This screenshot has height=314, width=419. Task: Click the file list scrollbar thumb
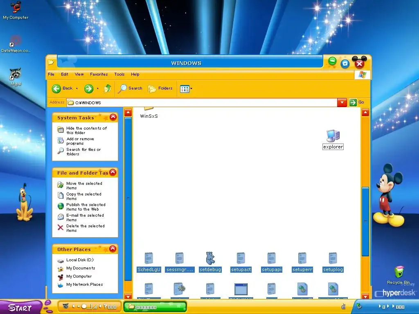[x=365, y=221]
